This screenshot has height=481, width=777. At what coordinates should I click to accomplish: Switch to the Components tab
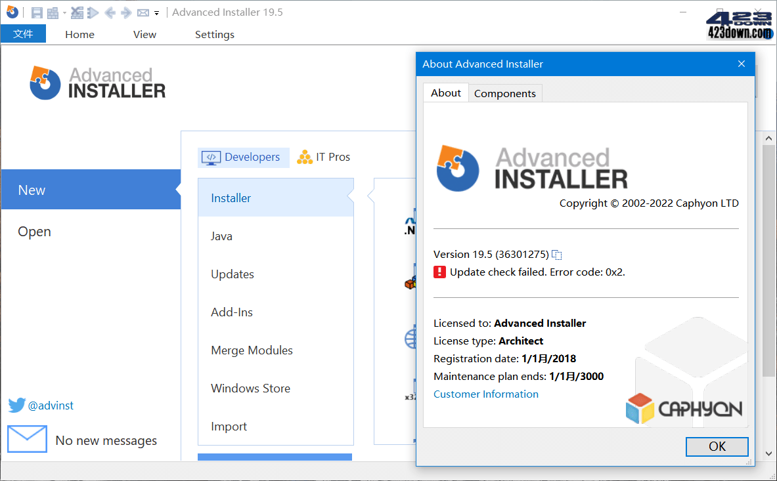(505, 93)
